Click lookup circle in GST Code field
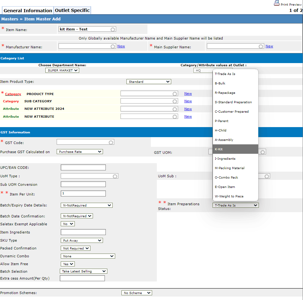The height and width of the screenshot is (300, 303). [111, 142]
